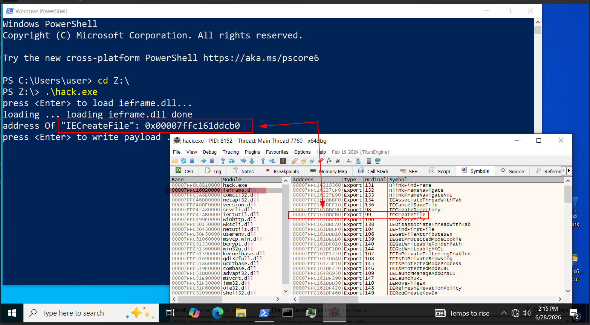This screenshot has height=325, width=590.
Task: Select the IEDeleteFile symbol row
Action: point(428,220)
